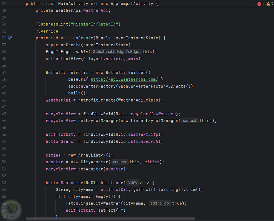This screenshot has height=221, width=274.
Task: Click the fetchSingleCityWeather method call
Action: click(x=93, y=203)
